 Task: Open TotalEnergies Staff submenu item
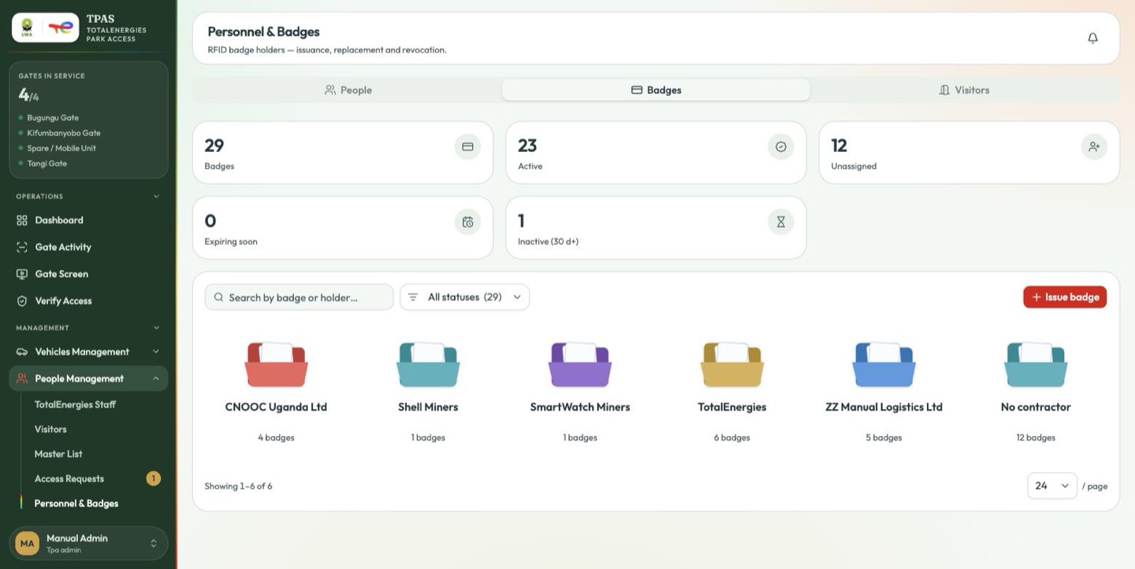(x=75, y=405)
